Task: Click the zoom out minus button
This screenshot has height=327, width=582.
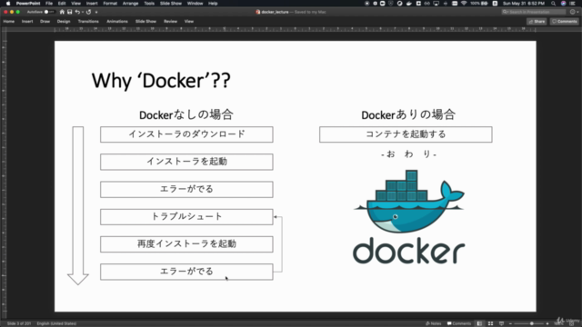Action: pos(510,323)
